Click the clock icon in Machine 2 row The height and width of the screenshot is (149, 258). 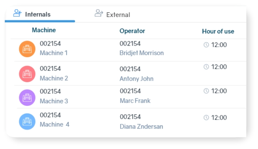[206, 67]
